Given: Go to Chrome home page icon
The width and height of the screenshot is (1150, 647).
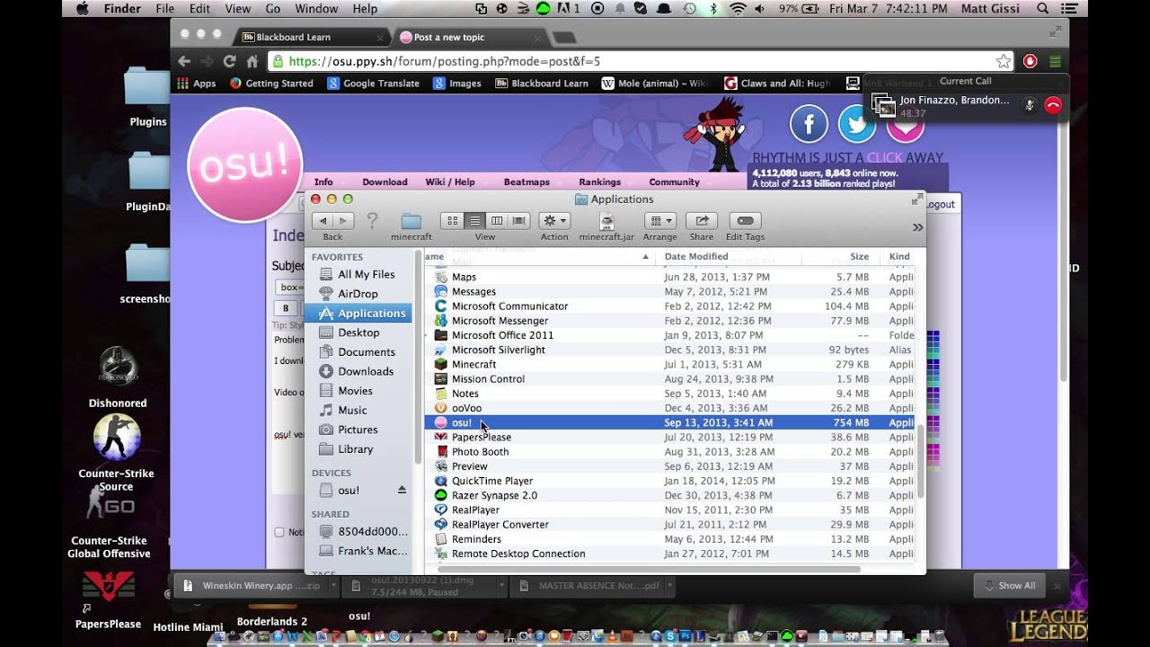Looking at the screenshot, I should click(x=252, y=61).
